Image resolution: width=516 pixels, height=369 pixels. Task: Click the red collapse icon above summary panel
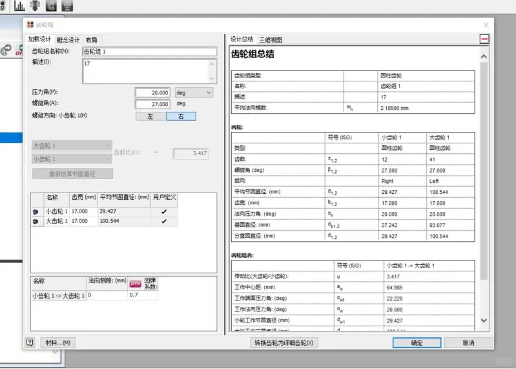[x=484, y=39]
